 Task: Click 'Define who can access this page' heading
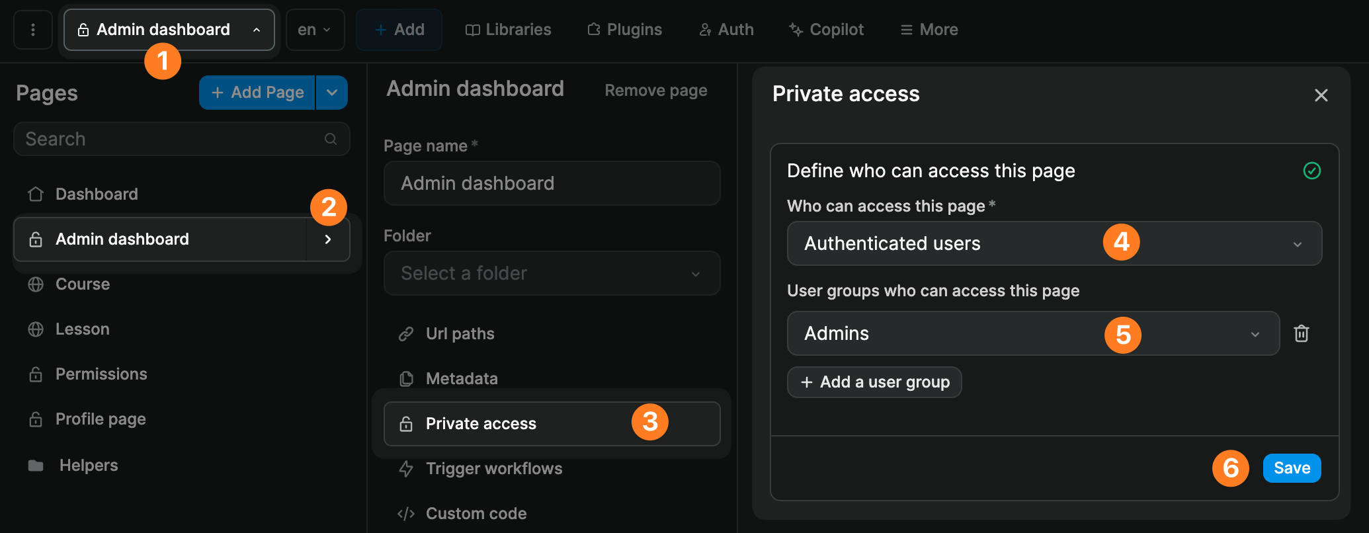tap(931, 171)
